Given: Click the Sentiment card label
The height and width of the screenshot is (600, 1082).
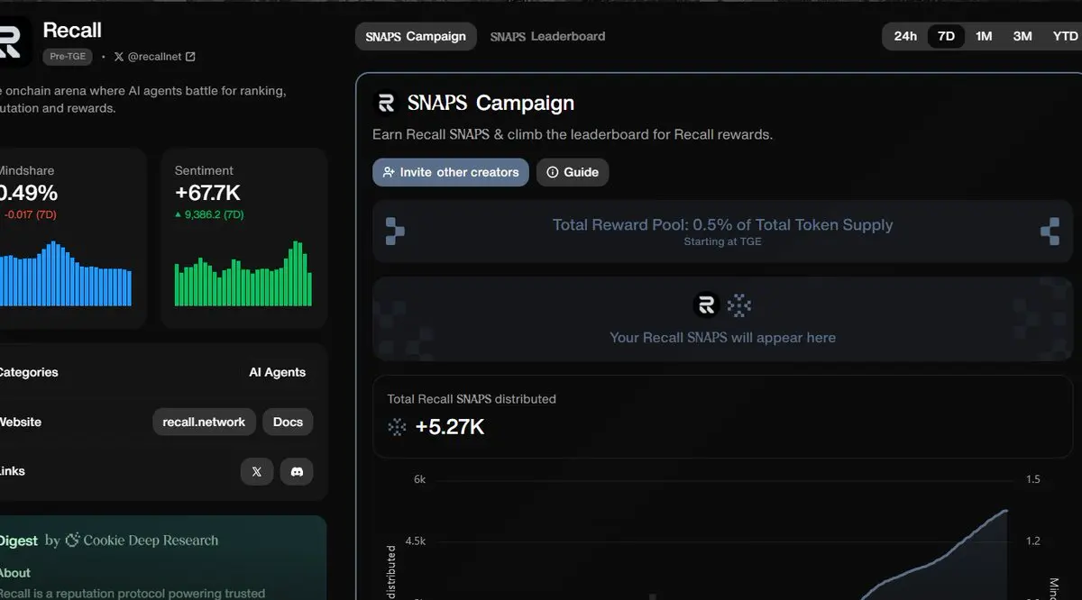Looking at the screenshot, I should 204,170.
